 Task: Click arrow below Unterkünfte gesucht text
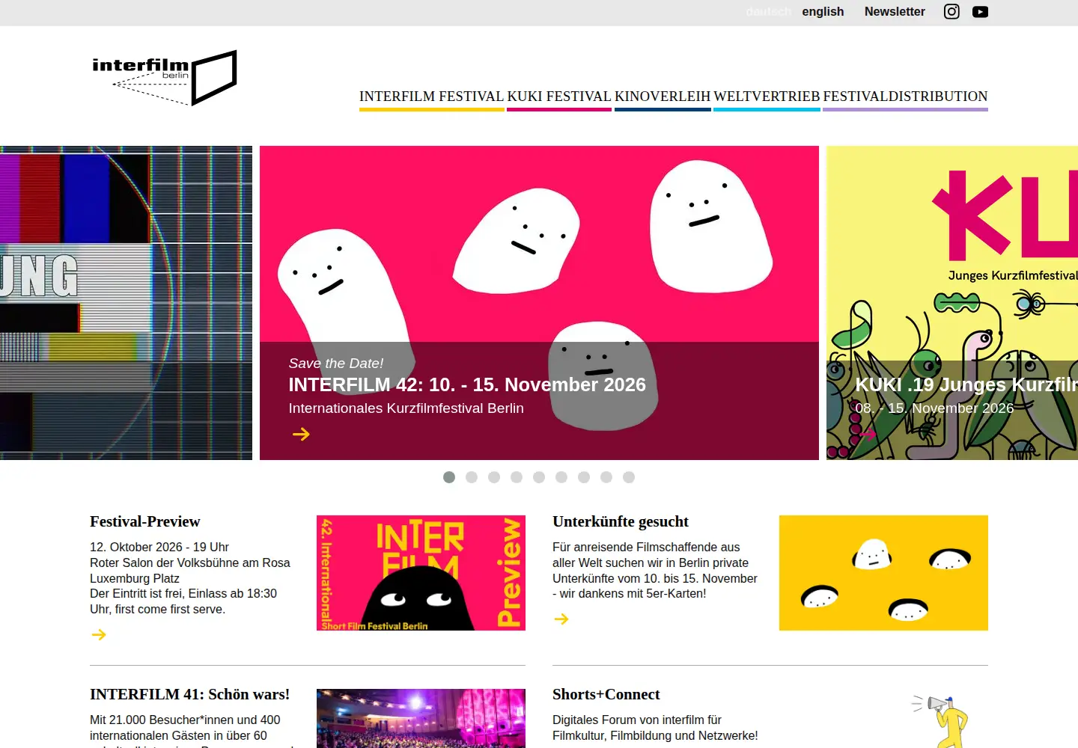click(x=561, y=619)
